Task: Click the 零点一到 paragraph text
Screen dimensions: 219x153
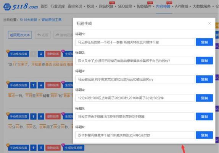Action: pyautogui.click(x=40, y=96)
